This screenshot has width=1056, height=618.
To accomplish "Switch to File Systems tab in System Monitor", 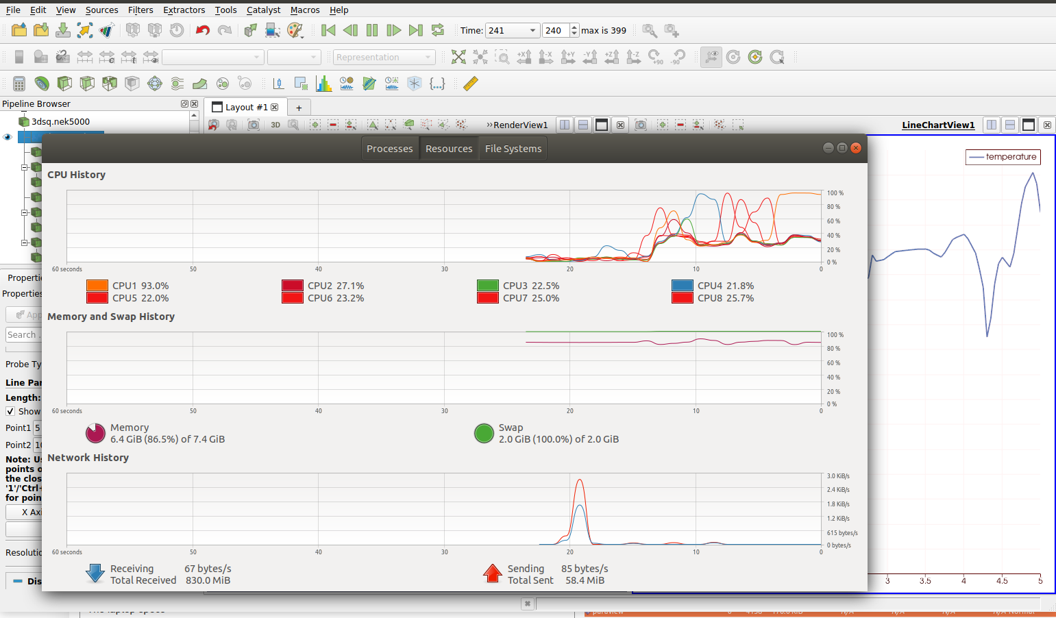I will click(x=513, y=149).
